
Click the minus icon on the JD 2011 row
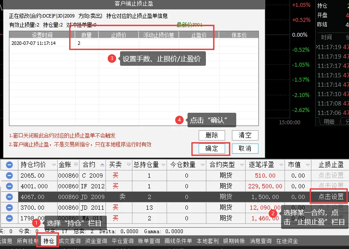point(9,208)
